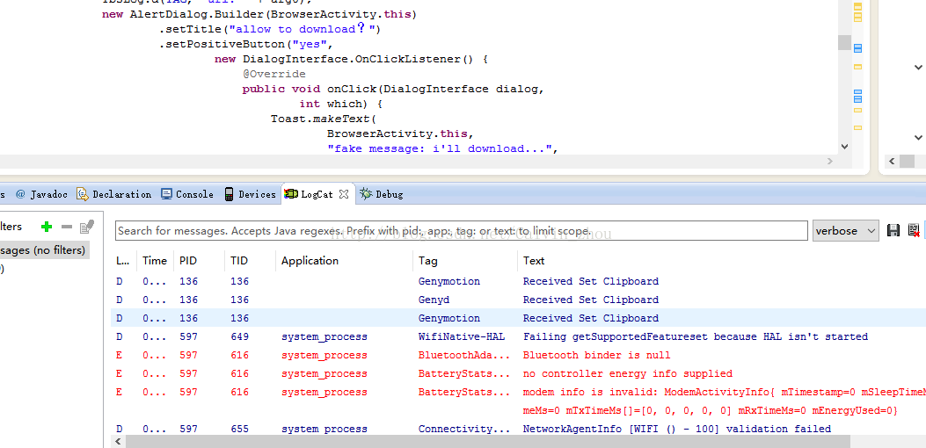Select the Connectivity... tag cell
The height and width of the screenshot is (448, 926).
pyautogui.click(x=463, y=429)
